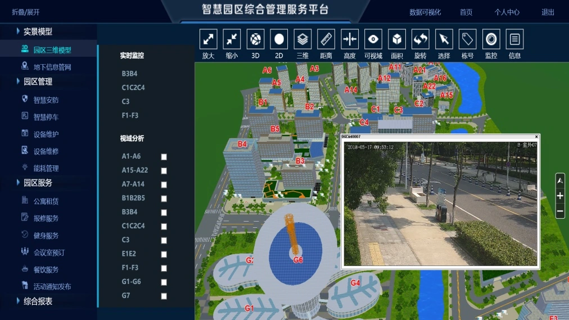Activate the 可视域 viewshed eye tool
This screenshot has height=320, width=569.
[373, 39]
